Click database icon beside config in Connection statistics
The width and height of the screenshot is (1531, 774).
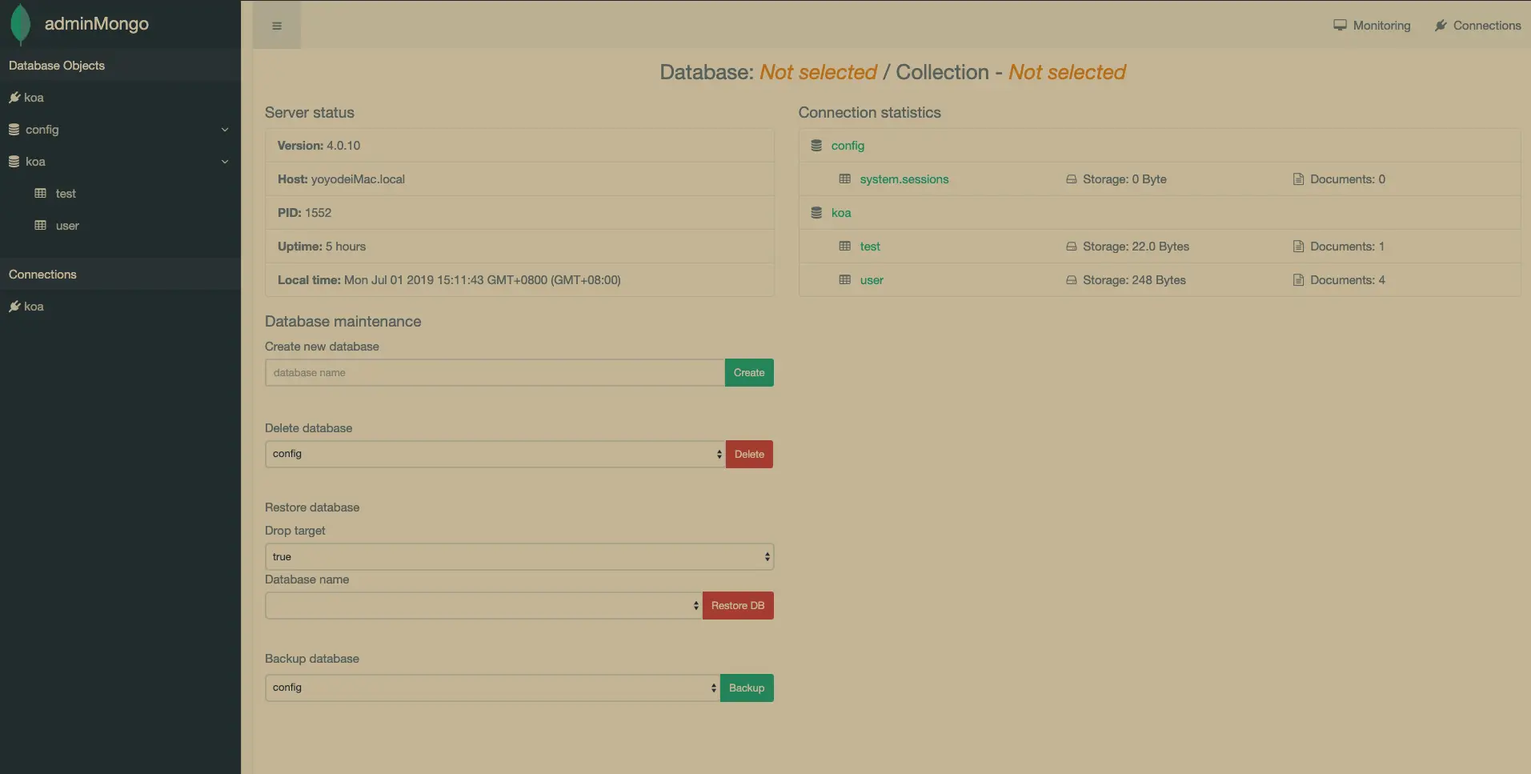pos(816,146)
